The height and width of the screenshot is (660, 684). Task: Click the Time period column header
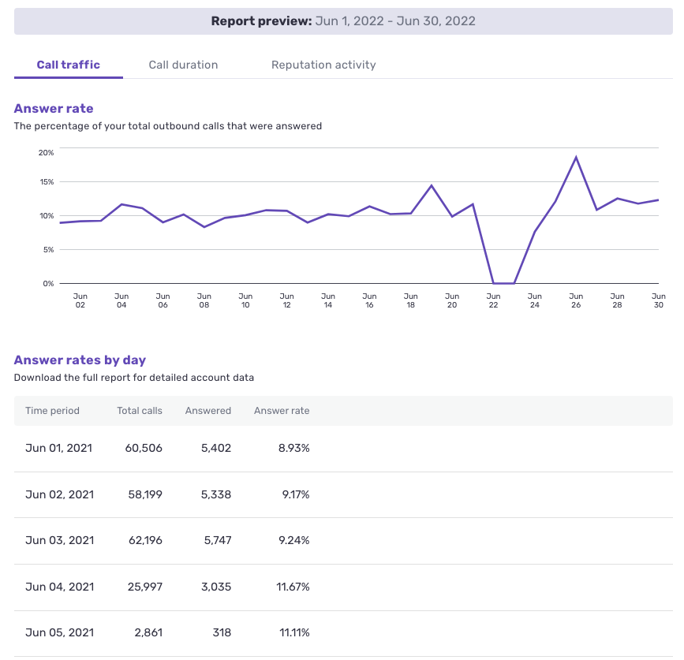pos(52,411)
